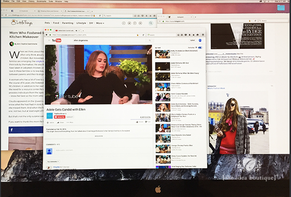The width and height of the screenshot is (291, 197).
Task: Click the downloads arrow in YouTube window toolbar
Action: tap(190, 35)
